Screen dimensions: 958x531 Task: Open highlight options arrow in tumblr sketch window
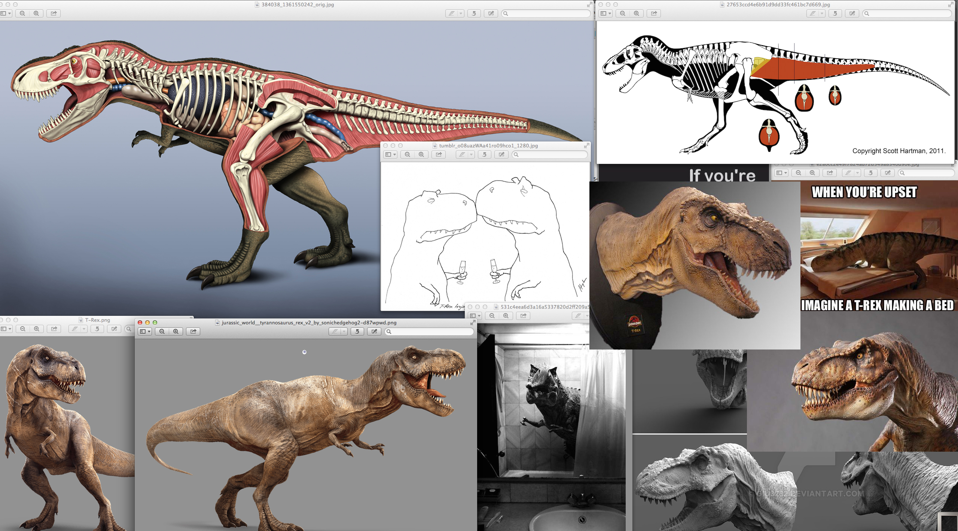(472, 155)
